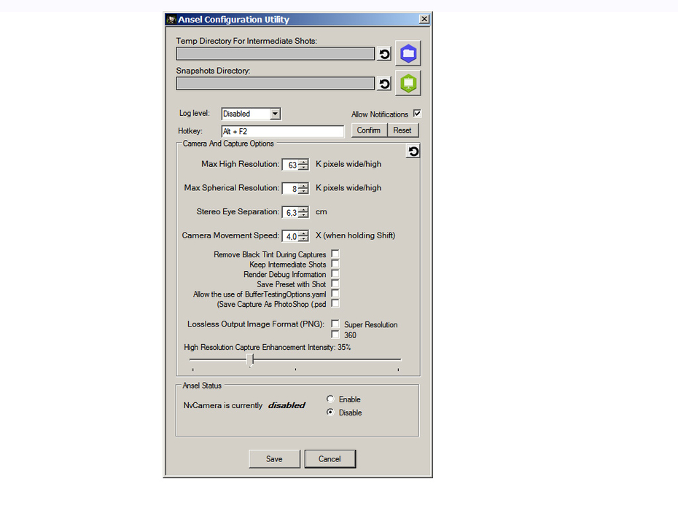678x508 pixels.
Task: Click in the Temp Directory path field
Action: coord(275,54)
